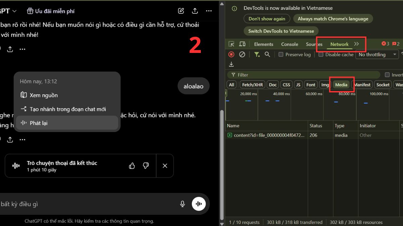Click the 206 status cell
The height and width of the screenshot is (226, 403).
pos(320,135)
